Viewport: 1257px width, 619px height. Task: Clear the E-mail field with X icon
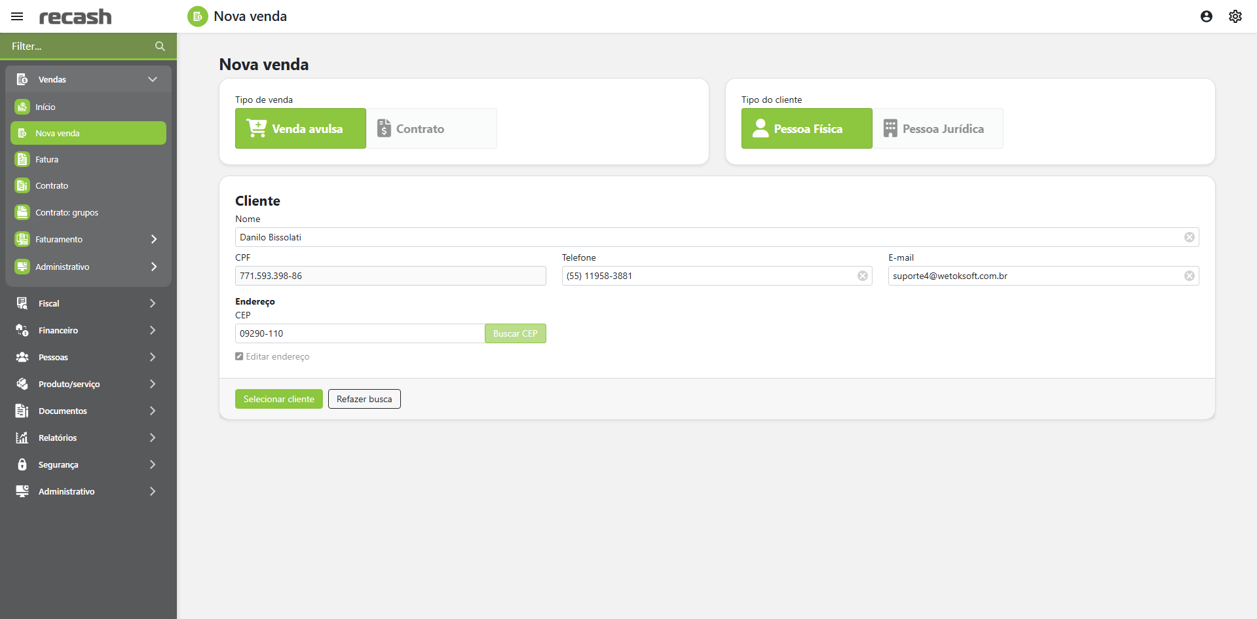[1189, 276]
